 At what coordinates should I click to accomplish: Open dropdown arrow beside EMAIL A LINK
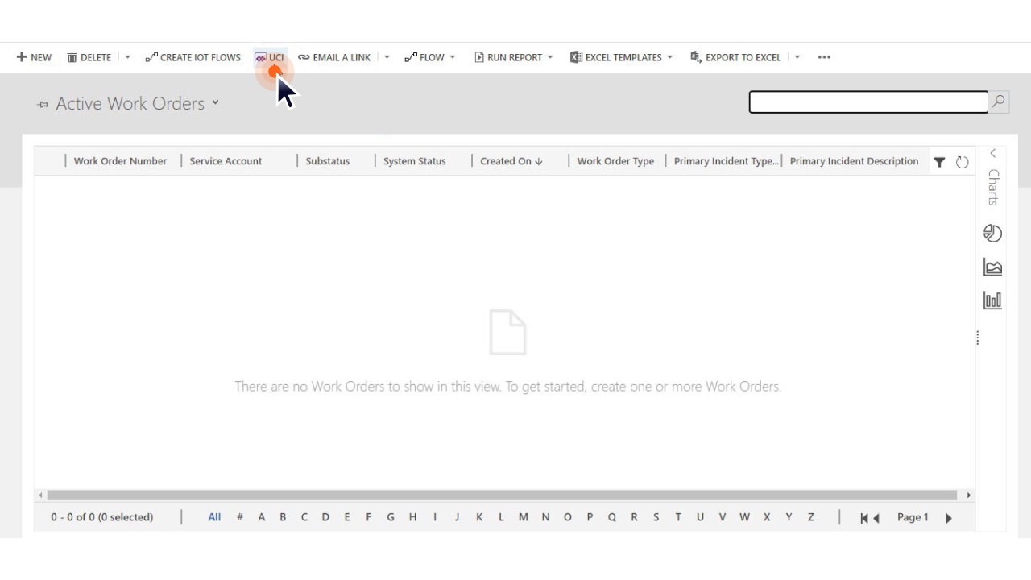pyautogui.click(x=387, y=57)
